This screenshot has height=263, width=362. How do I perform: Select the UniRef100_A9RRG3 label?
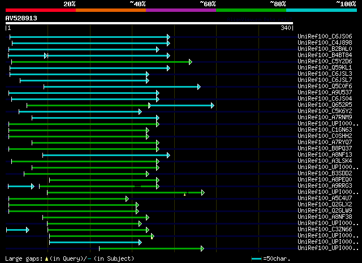[x=325, y=186]
